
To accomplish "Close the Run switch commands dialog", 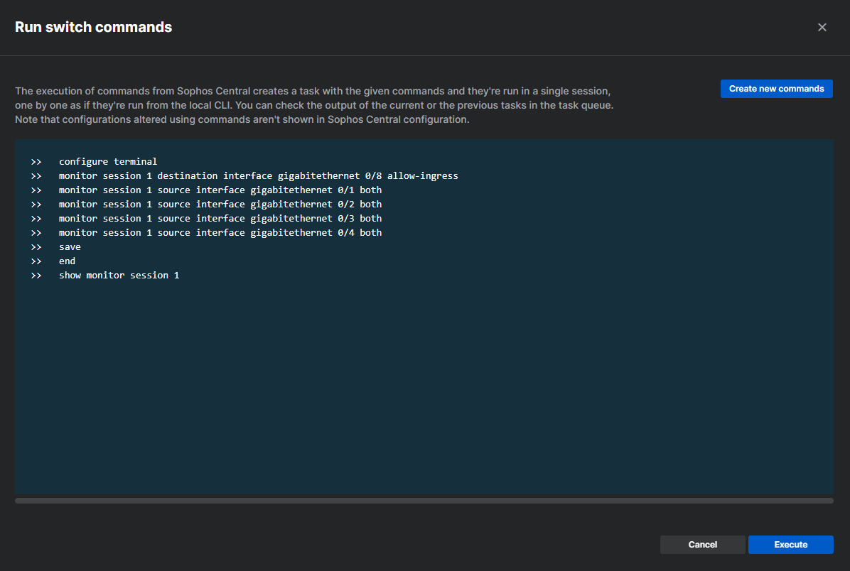I will [x=822, y=27].
